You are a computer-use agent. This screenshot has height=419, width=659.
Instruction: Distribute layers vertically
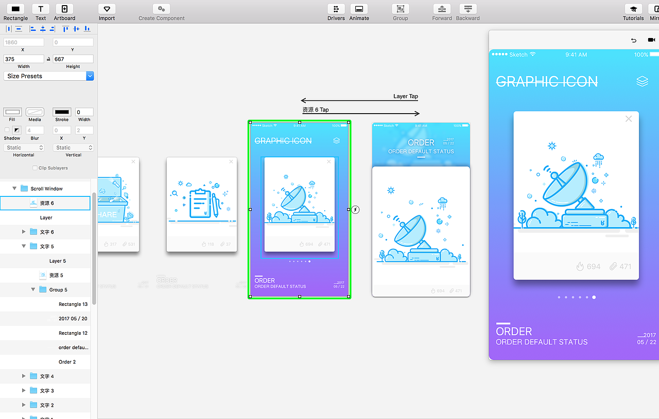click(19, 29)
